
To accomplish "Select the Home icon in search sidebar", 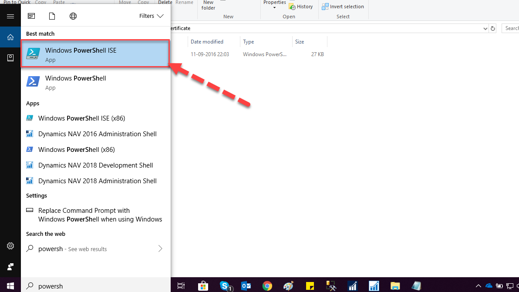I will (10, 37).
